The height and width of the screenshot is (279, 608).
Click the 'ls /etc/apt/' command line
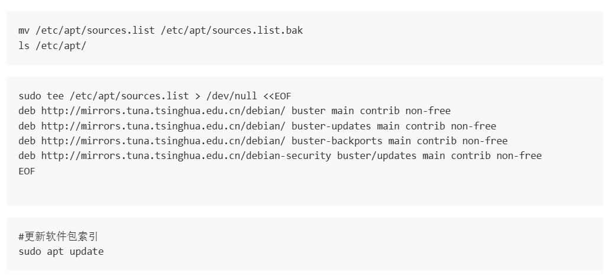coord(53,46)
